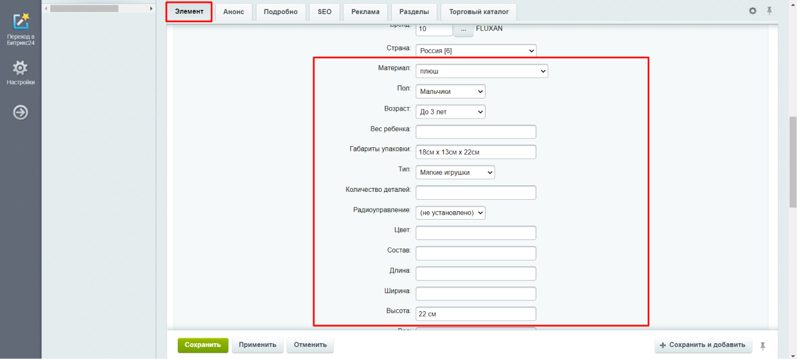This screenshot has height=359, width=797.
Task: Focus the Количество деталей input field
Action: [476, 192]
